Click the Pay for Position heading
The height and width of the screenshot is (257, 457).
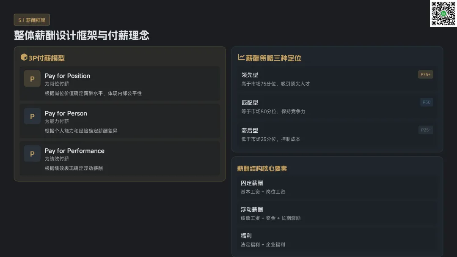[67, 76]
